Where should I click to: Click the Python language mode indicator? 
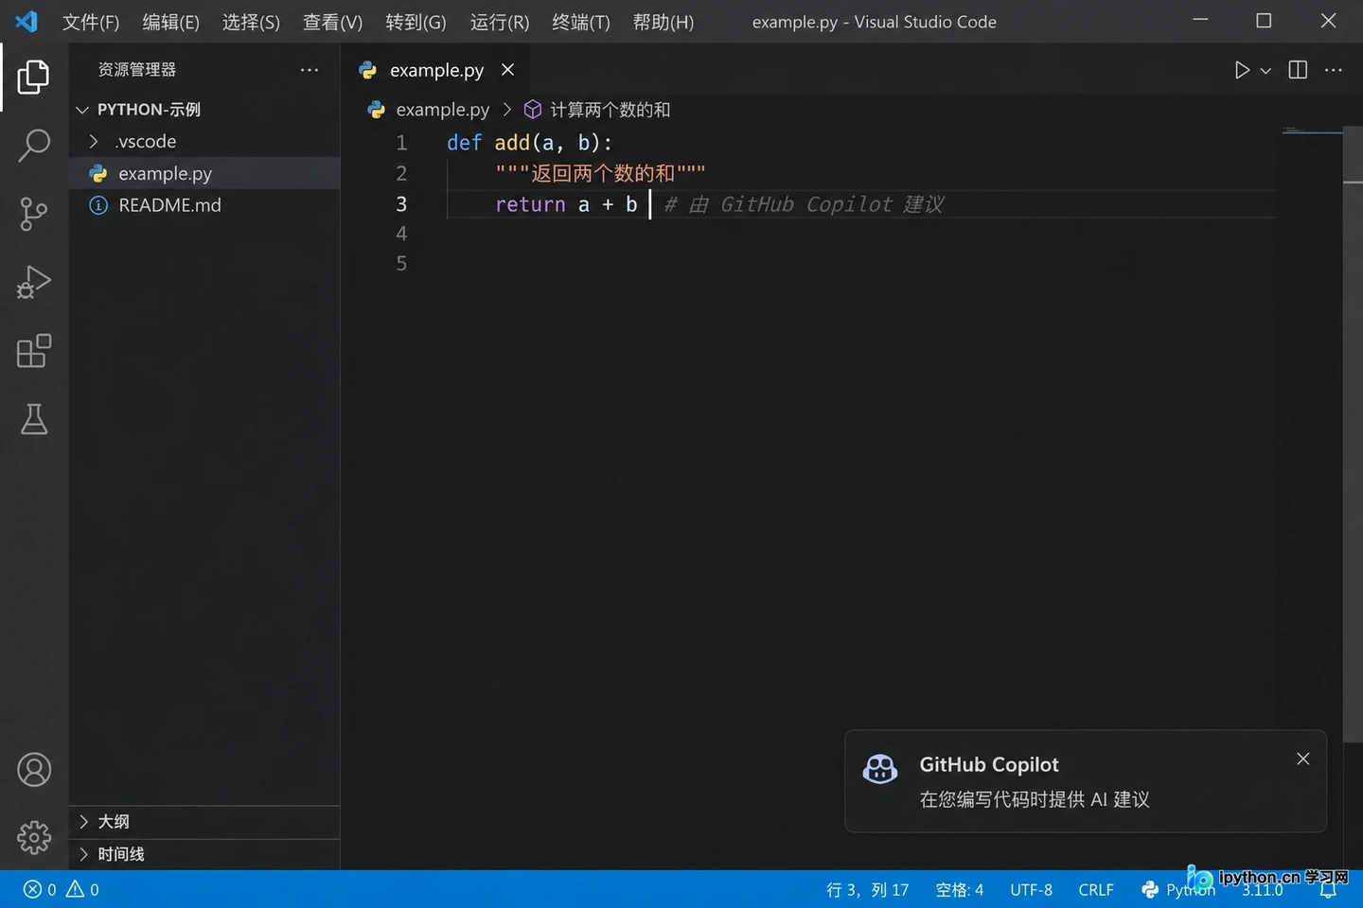(x=1179, y=890)
